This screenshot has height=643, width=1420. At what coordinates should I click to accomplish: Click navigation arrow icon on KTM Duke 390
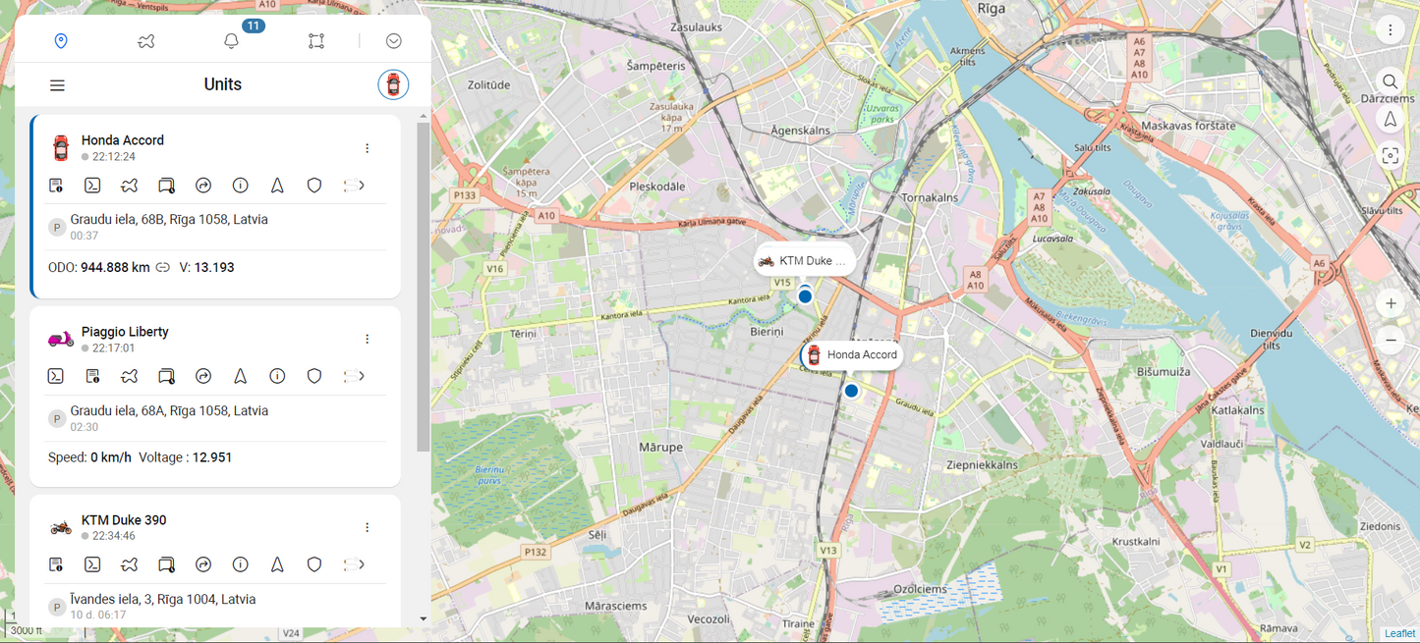tap(277, 564)
